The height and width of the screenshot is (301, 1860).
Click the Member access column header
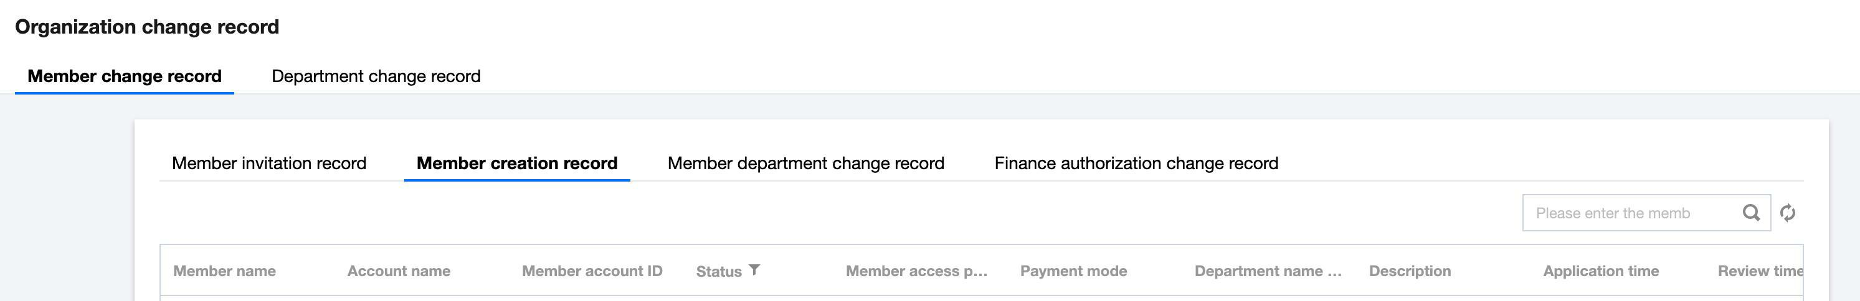point(916,272)
